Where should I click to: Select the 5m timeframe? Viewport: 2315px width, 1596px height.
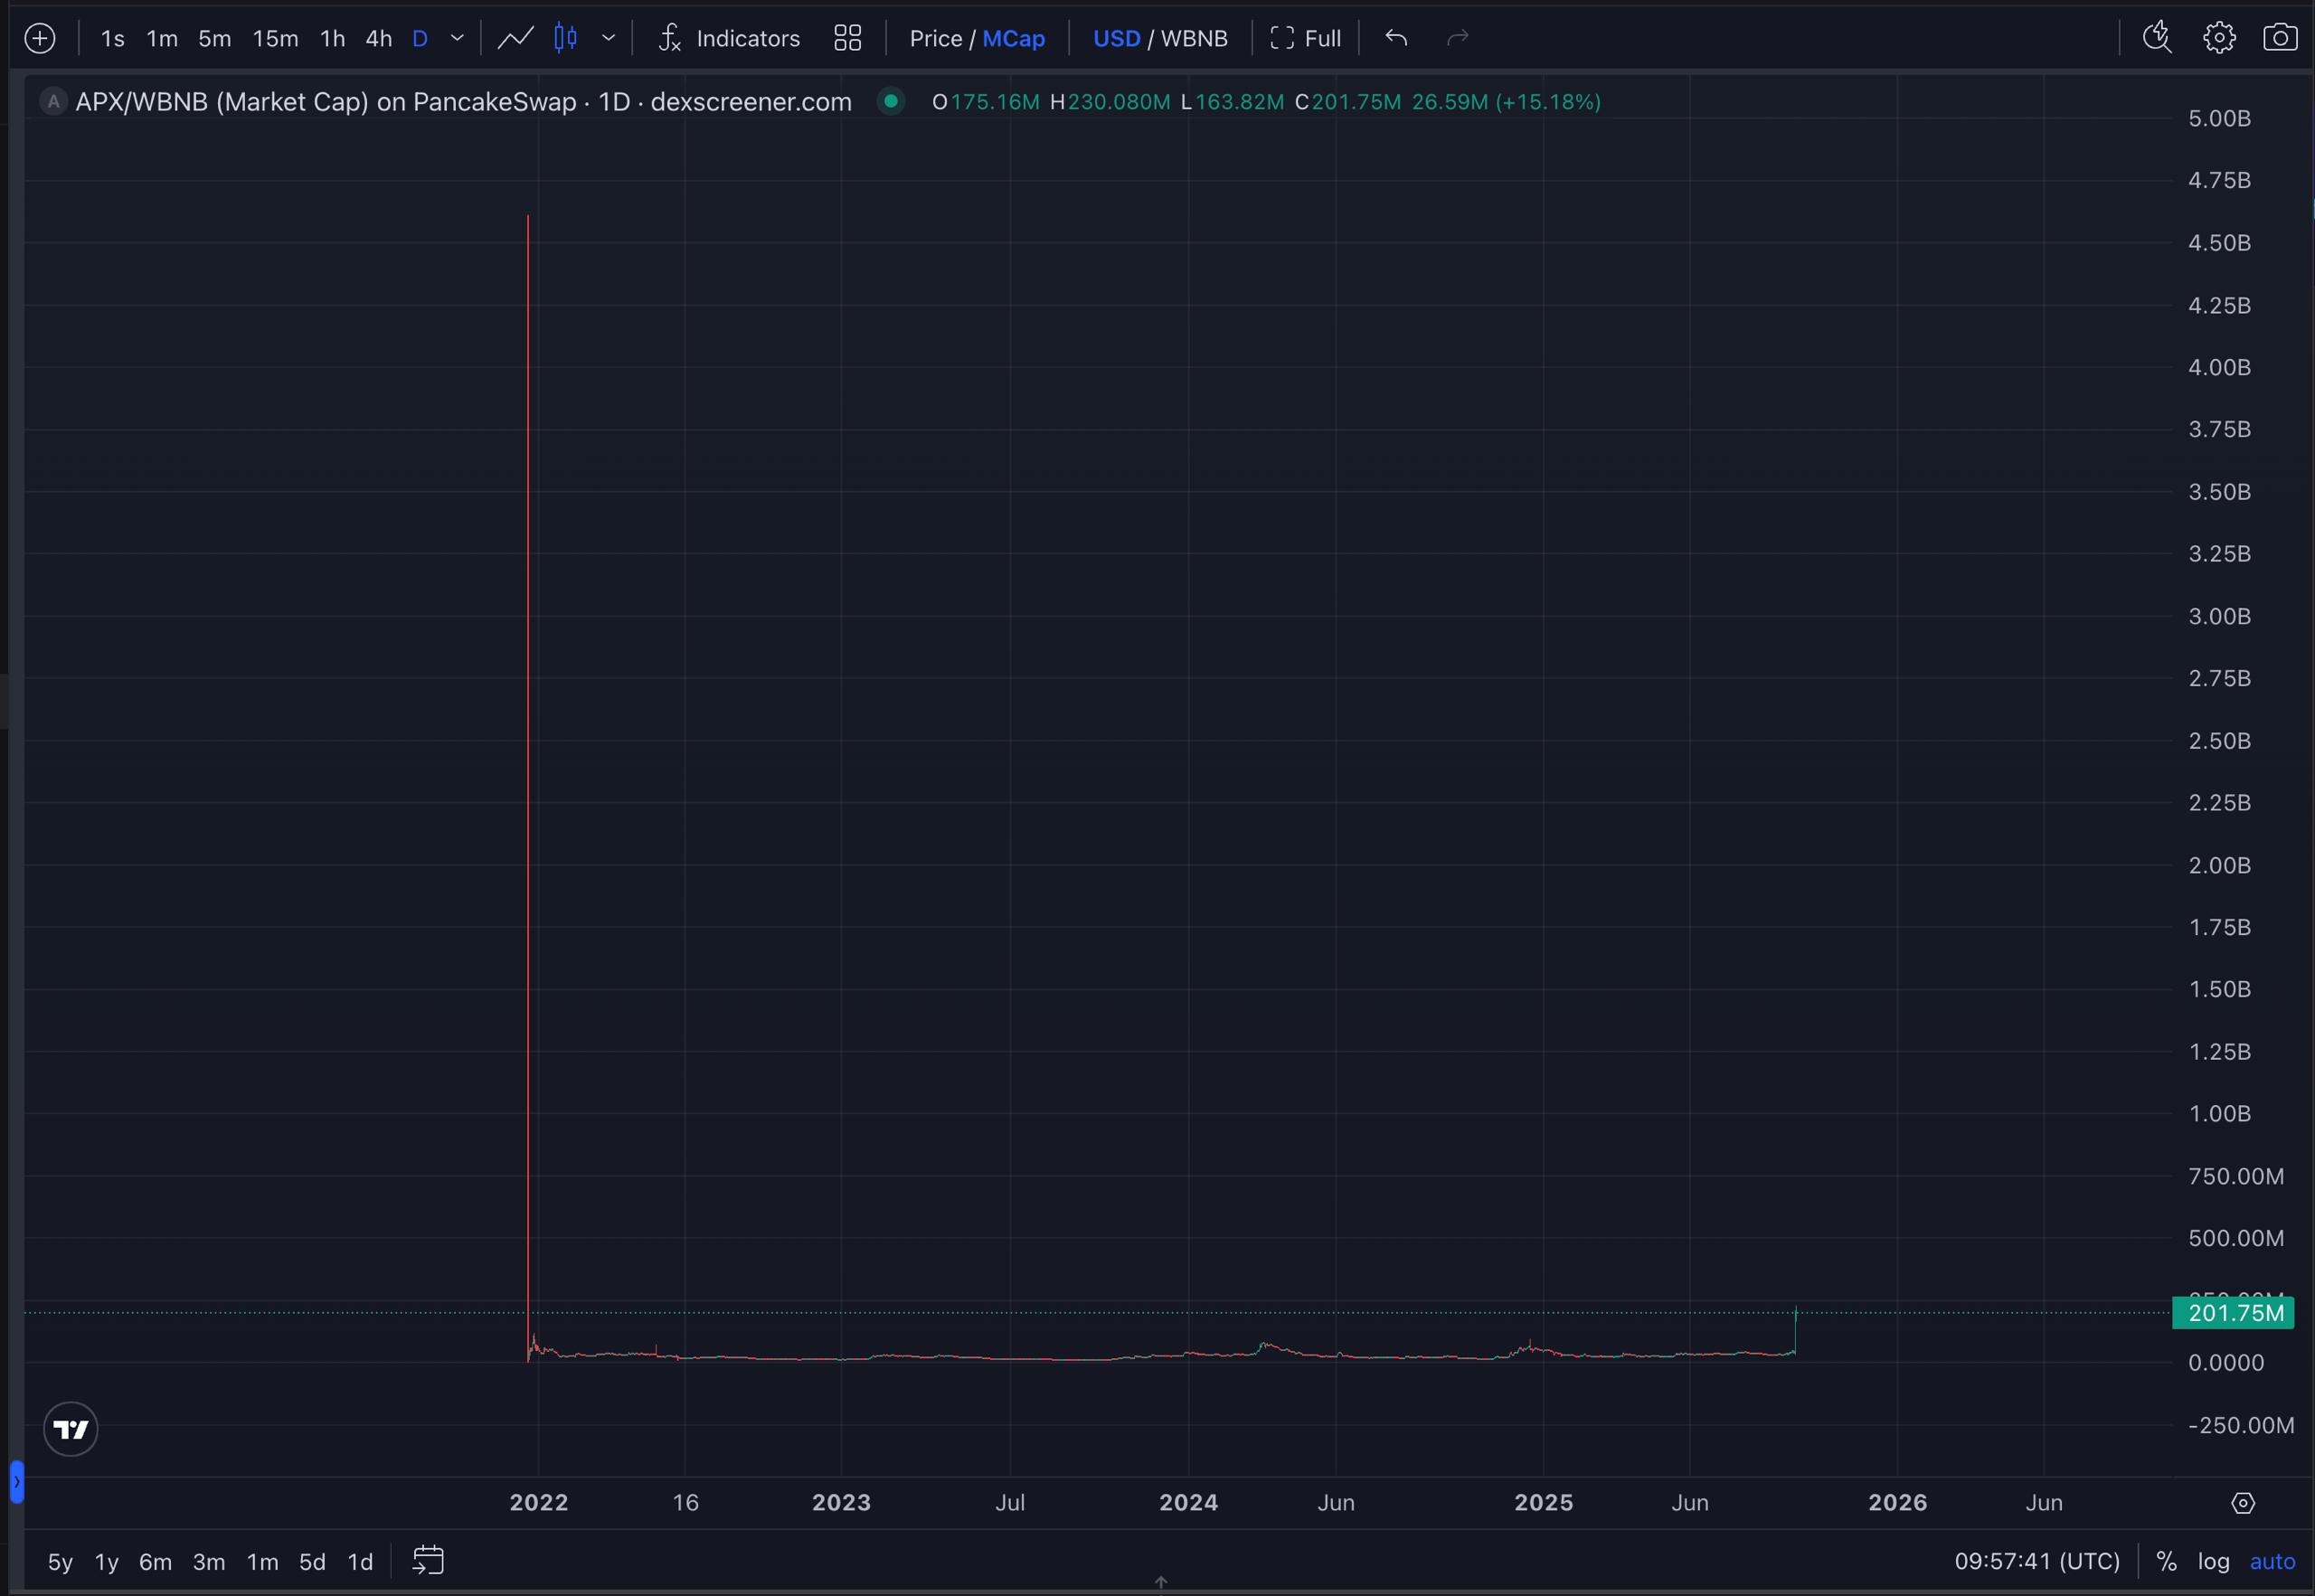[x=214, y=39]
